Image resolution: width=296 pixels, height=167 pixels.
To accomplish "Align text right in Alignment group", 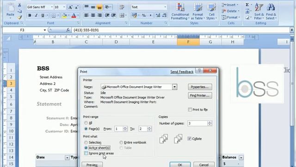I will tap(99, 15).
